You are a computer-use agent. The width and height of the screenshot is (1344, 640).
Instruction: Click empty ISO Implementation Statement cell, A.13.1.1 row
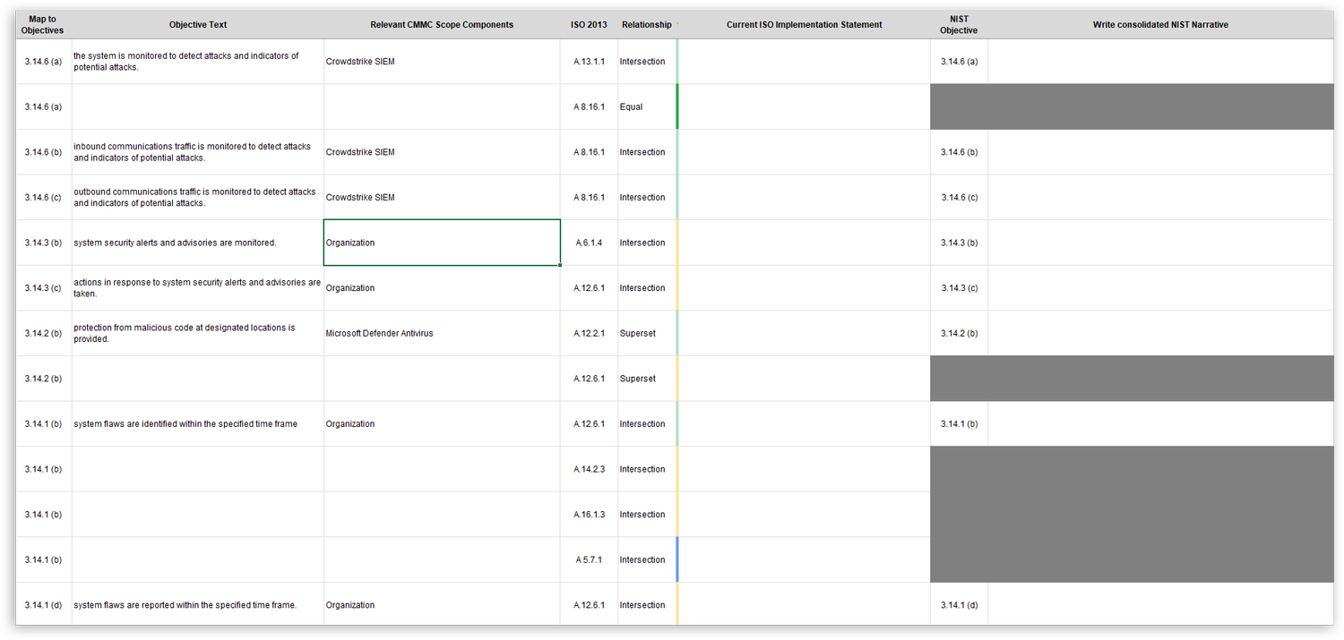tap(804, 62)
